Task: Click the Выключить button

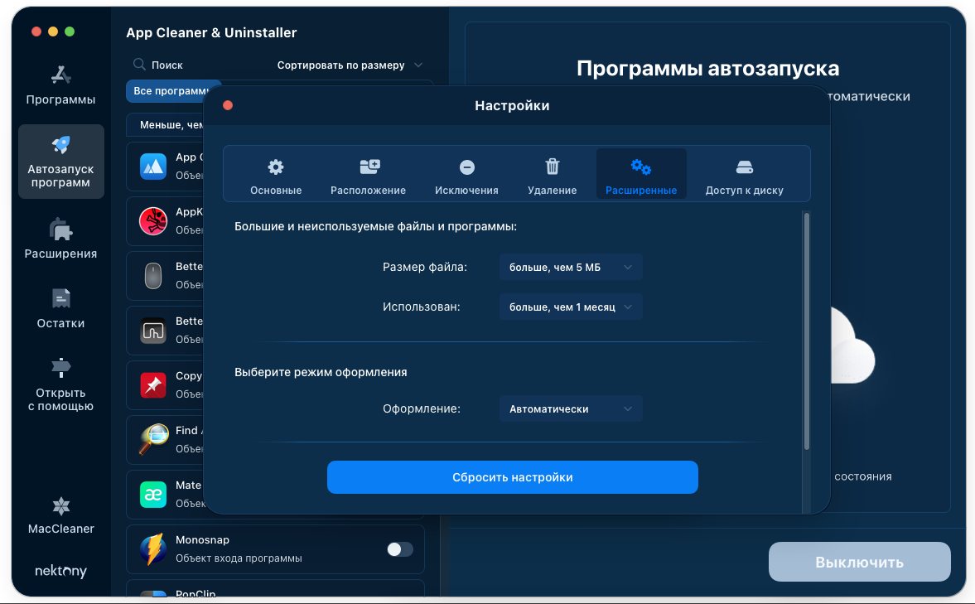Action: (x=859, y=563)
